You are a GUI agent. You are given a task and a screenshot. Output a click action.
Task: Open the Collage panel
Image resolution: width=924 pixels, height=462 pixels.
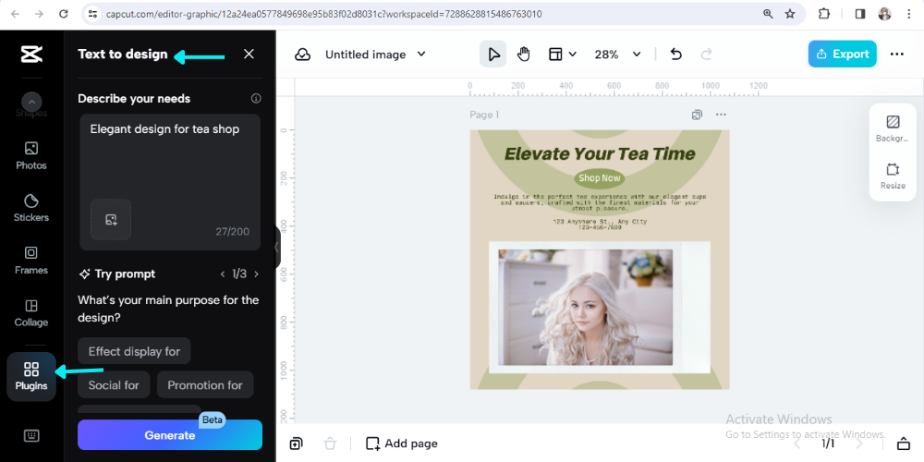(x=31, y=313)
